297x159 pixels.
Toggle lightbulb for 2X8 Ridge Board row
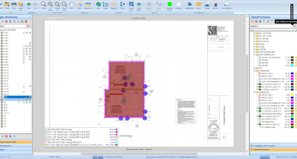pyautogui.click(x=296, y=122)
